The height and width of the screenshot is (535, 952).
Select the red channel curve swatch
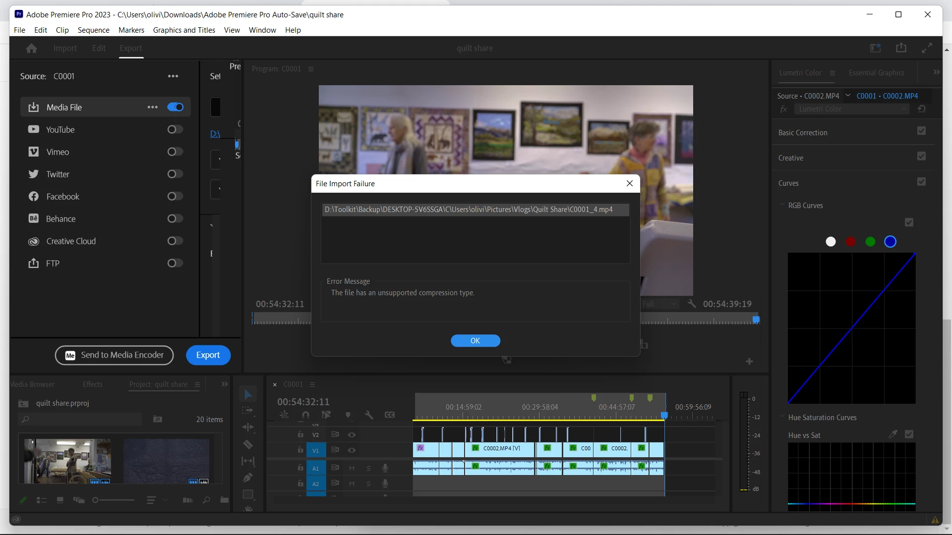(851, 242)
